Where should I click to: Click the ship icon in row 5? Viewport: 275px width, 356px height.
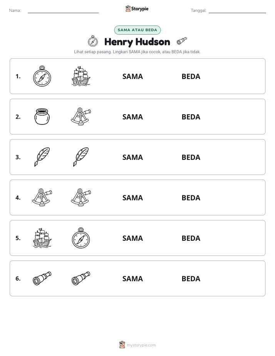[x=42, y=238]
